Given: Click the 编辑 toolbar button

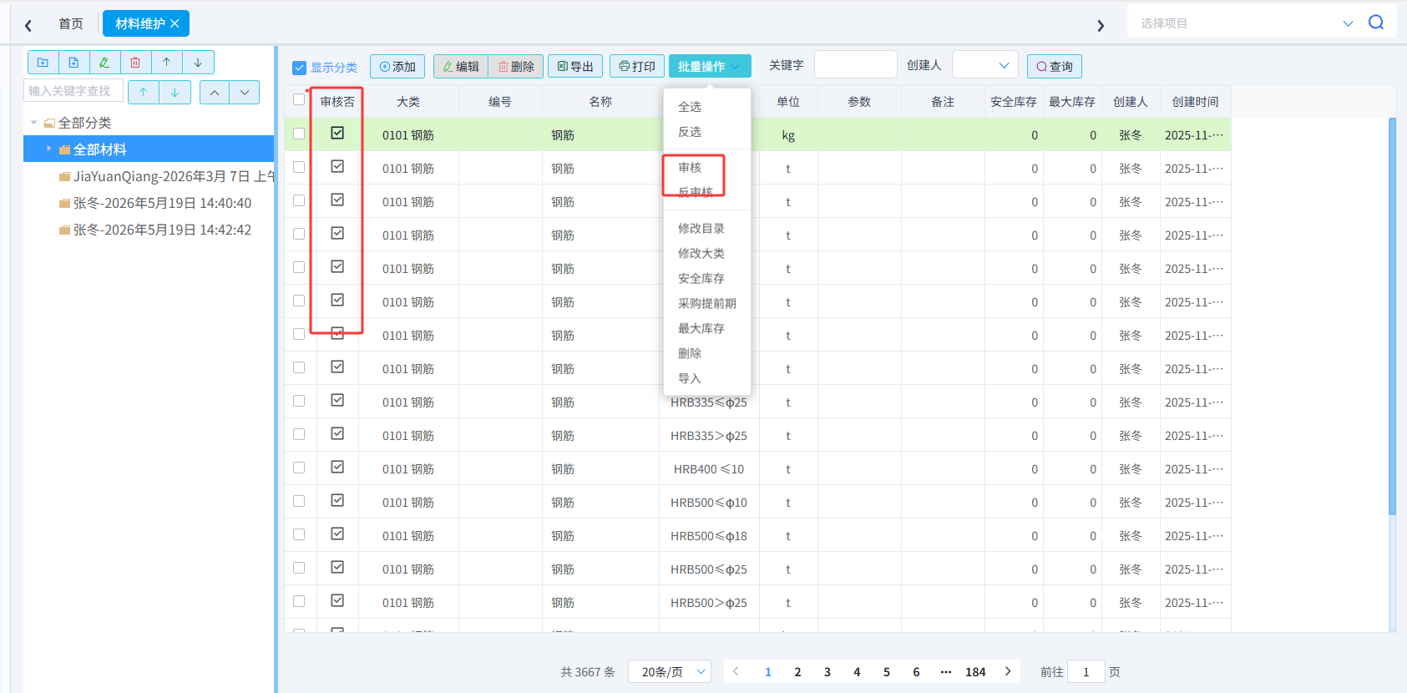Looking at the screenshot, I should point(461,66).
